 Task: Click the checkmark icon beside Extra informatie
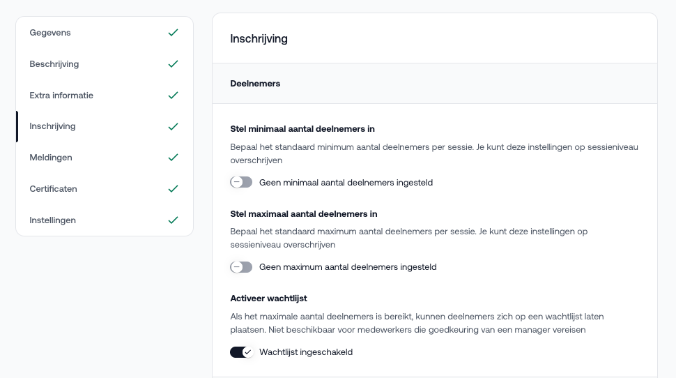tap(174, 96)
